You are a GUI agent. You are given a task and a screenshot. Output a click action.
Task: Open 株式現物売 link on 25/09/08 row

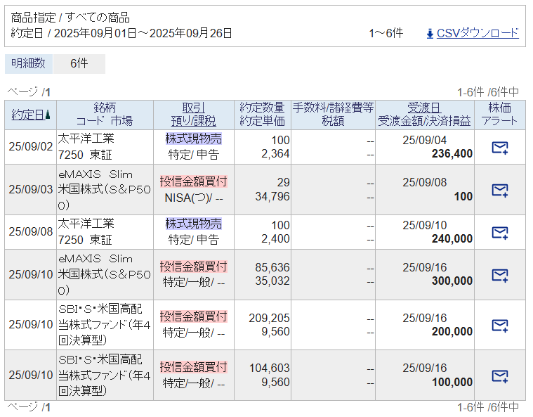193,224
